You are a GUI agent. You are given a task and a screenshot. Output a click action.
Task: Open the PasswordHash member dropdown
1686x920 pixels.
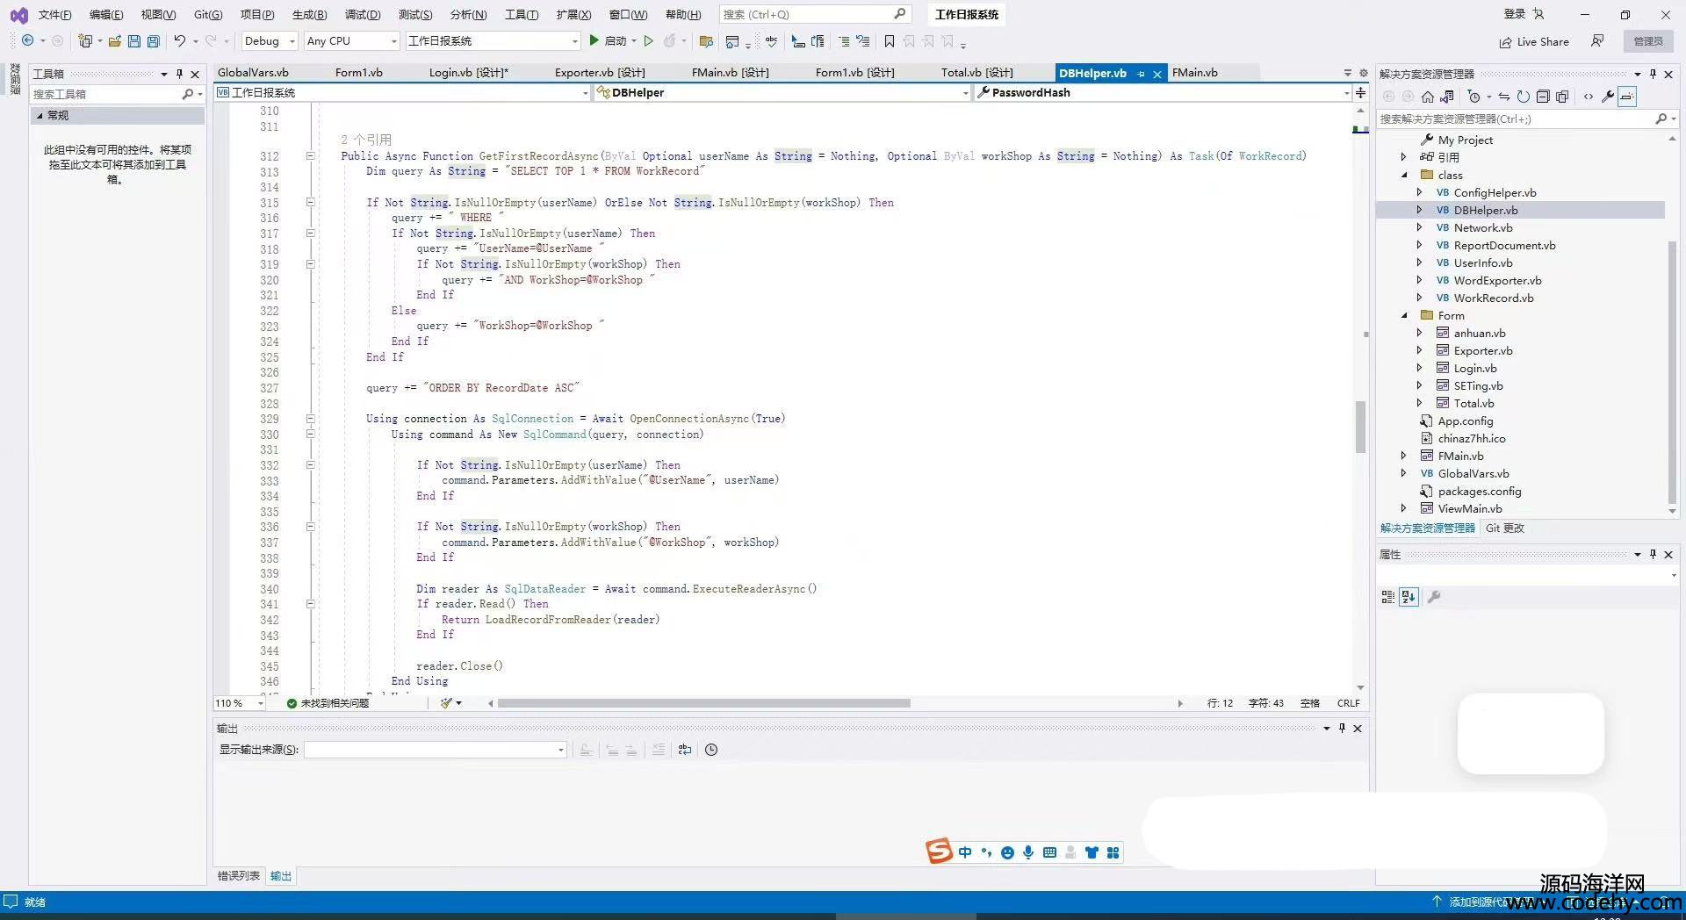point(1163,92)
